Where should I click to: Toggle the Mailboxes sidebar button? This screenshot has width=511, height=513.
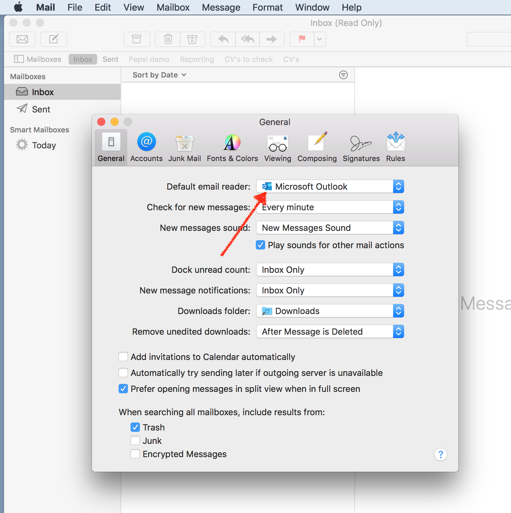pyautogui.click(x=38, y=59)
